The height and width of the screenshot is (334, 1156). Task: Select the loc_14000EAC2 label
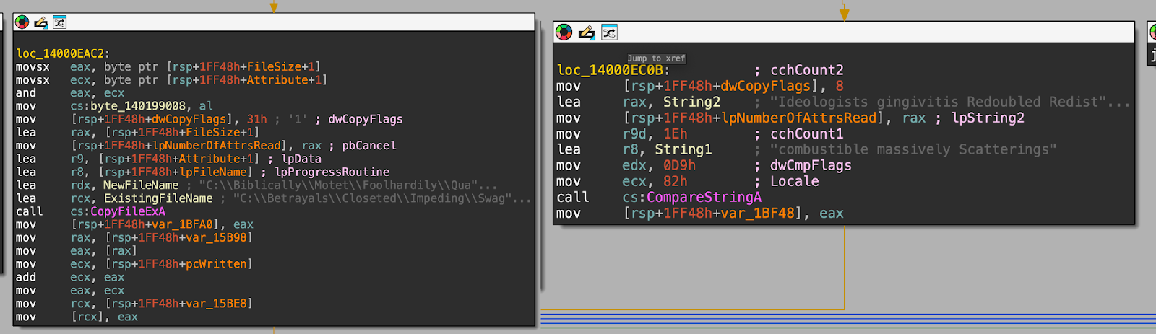tap(63, 53)
